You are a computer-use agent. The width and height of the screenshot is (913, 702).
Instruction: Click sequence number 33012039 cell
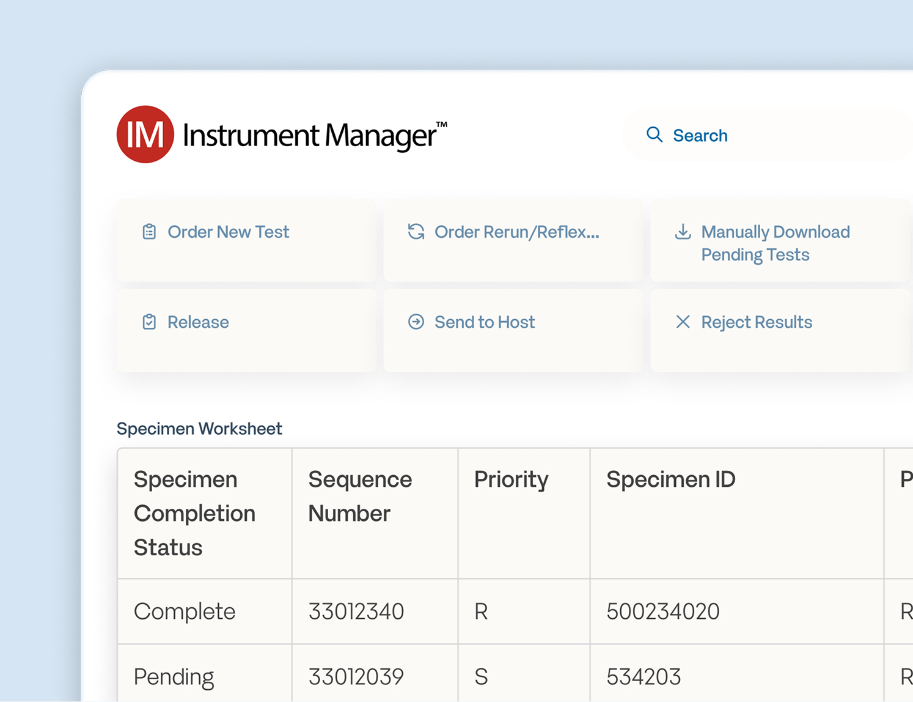(x=356, y=677)
